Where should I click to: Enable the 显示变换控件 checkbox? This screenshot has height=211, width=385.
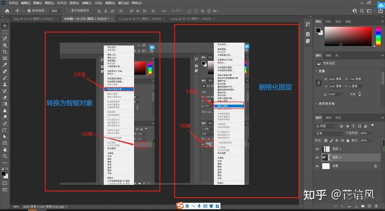tap(68, 11)
